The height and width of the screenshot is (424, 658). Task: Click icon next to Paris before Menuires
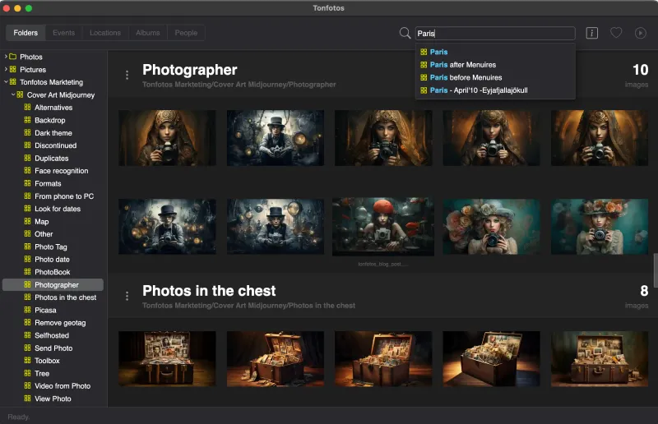coord(424,77)
